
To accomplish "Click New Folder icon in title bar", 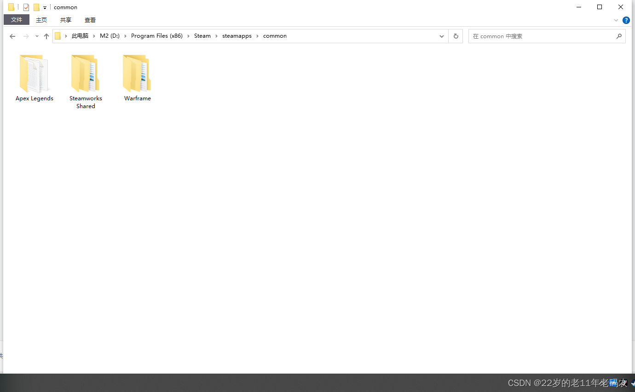I will tap(36, 7).
